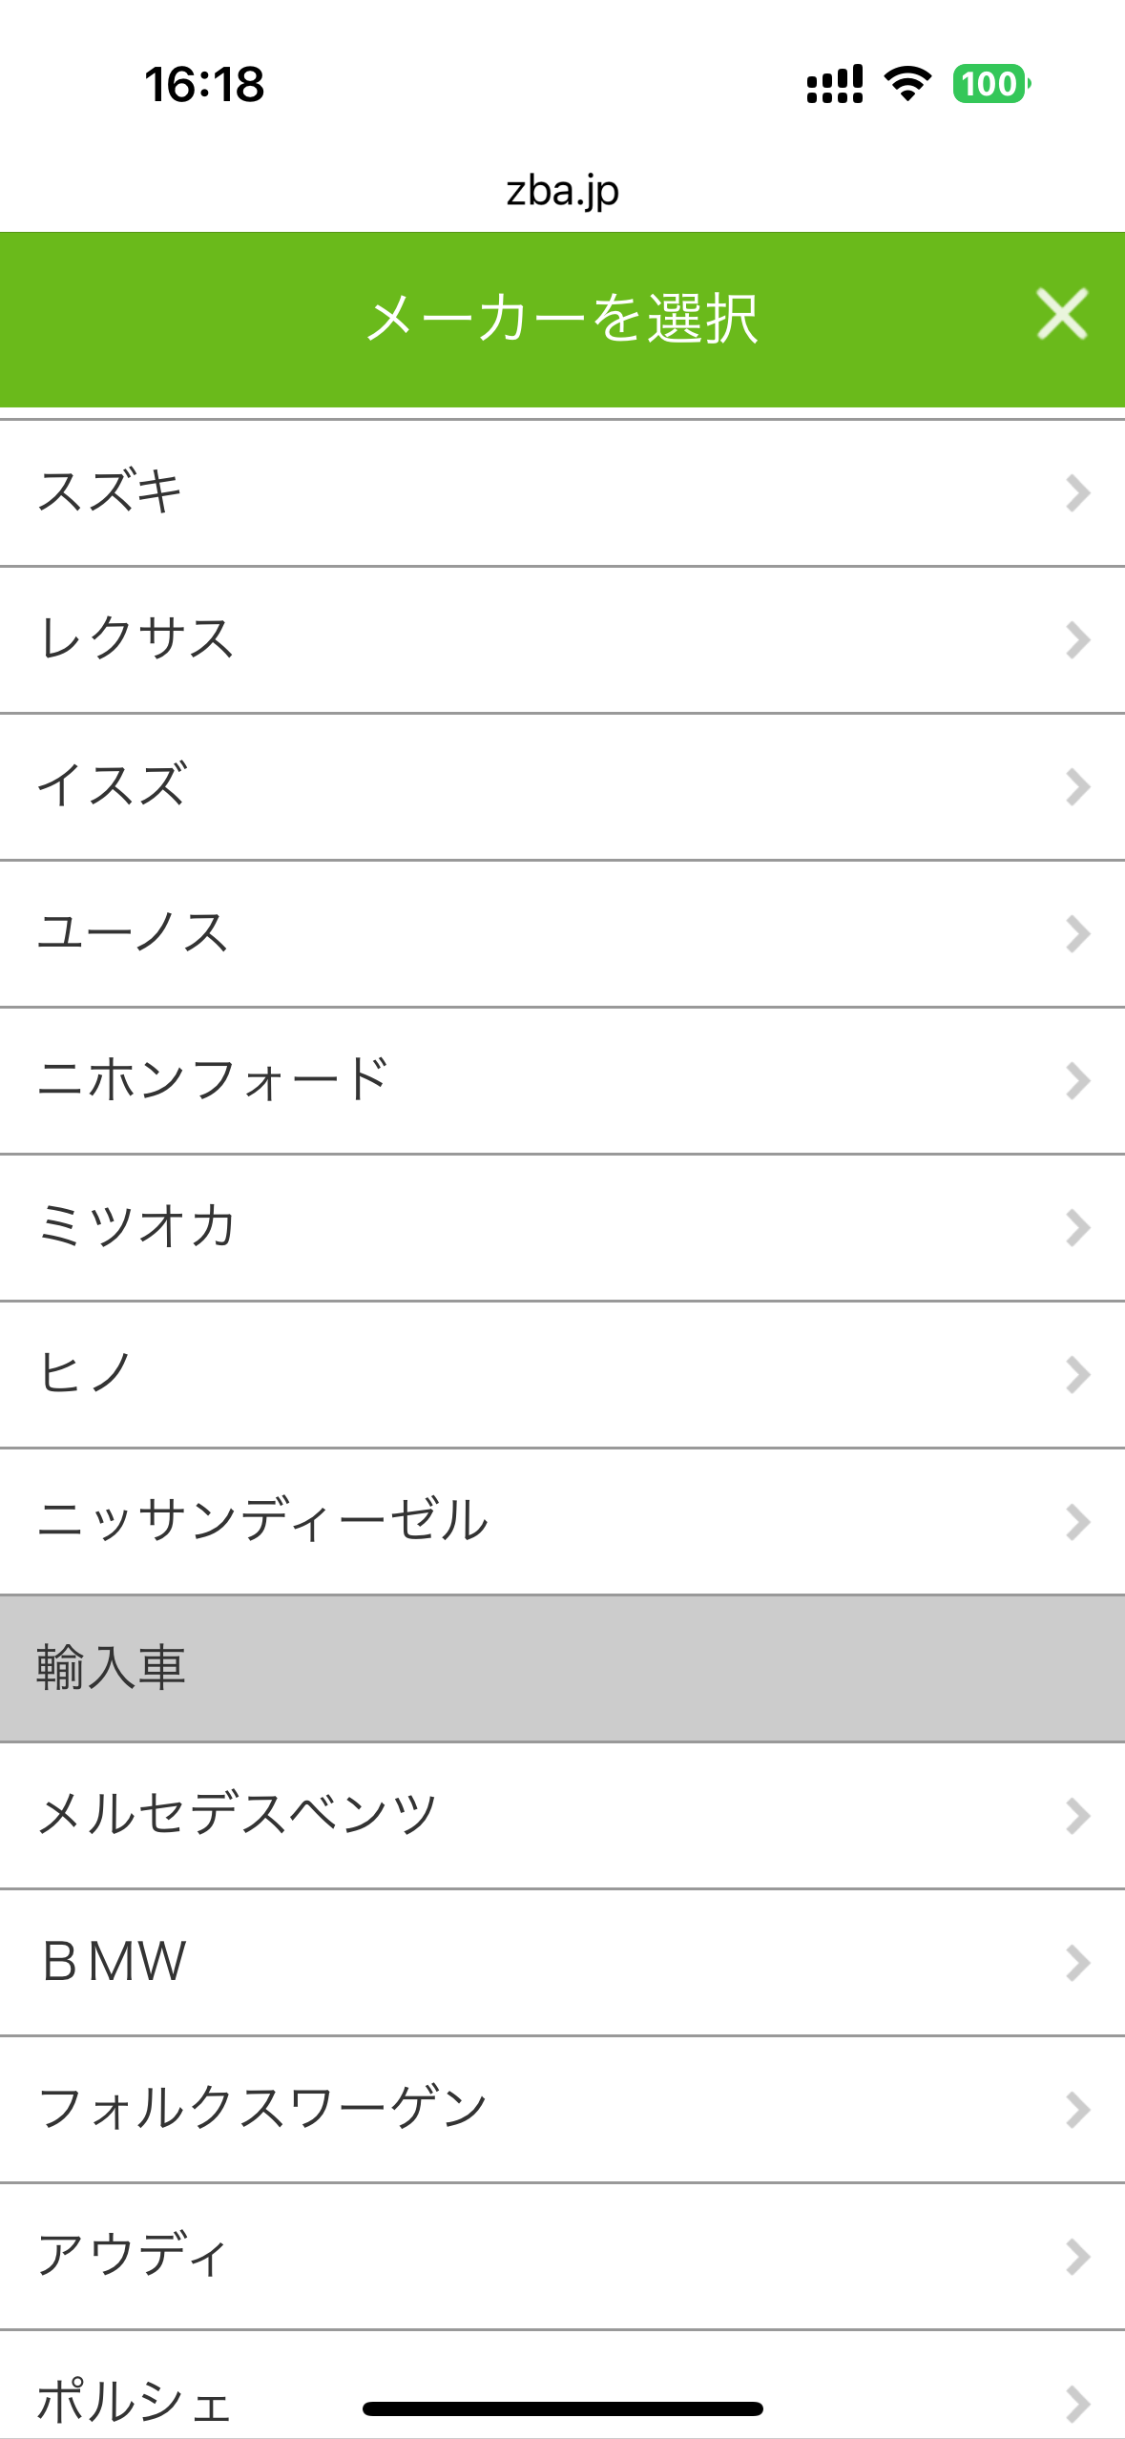Screen dimensions: 1125x2439
Task: Tap the イスズ list row
Action: [562, 786]
